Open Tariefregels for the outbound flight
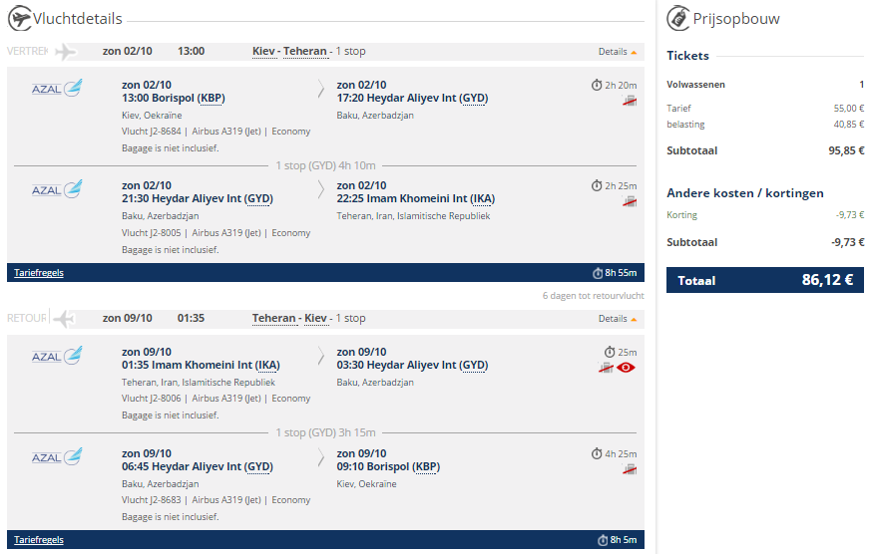 39,273
